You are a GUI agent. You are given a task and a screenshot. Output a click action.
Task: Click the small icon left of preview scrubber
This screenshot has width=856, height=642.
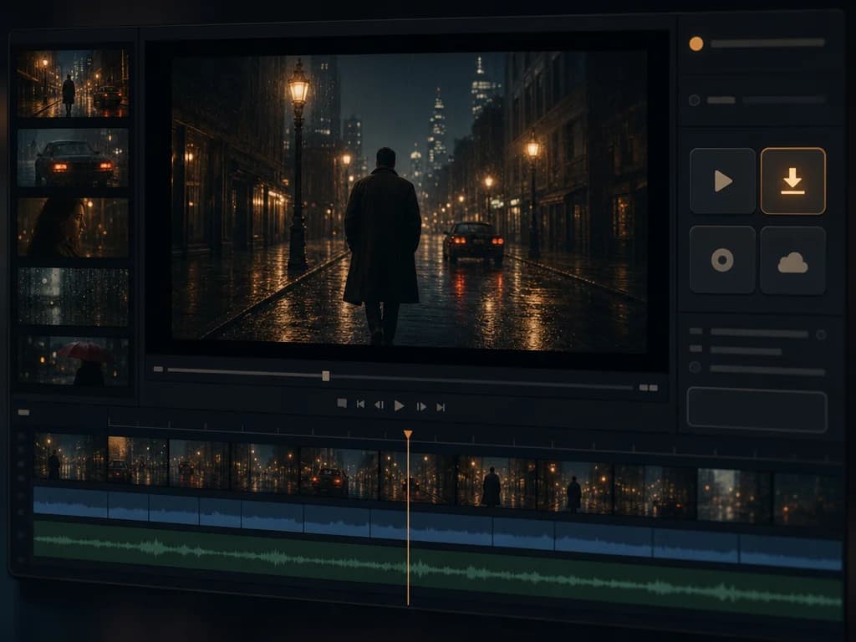[x=158, y=369]
